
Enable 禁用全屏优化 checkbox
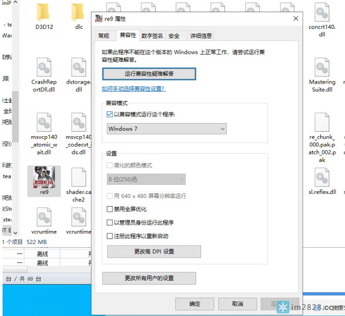(x=110, y=209)
